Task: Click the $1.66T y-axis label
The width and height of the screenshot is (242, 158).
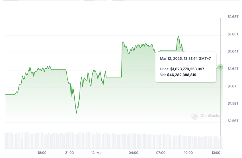Action: tap(233, 34)
